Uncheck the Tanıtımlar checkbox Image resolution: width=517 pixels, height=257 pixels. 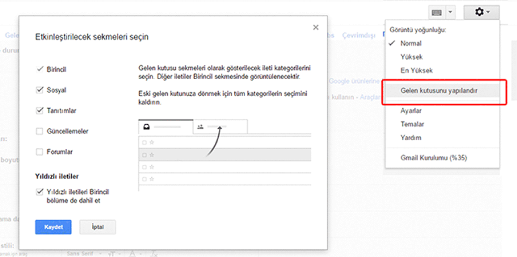pos(40,111)
